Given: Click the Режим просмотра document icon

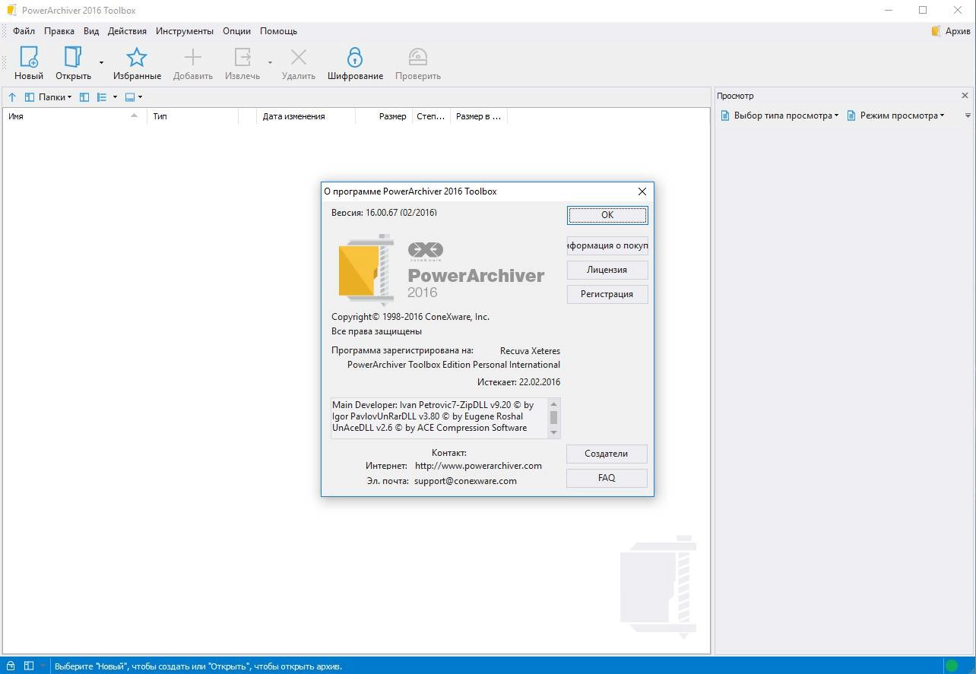Looking at the screenshot, I should [x=851, y=115].
